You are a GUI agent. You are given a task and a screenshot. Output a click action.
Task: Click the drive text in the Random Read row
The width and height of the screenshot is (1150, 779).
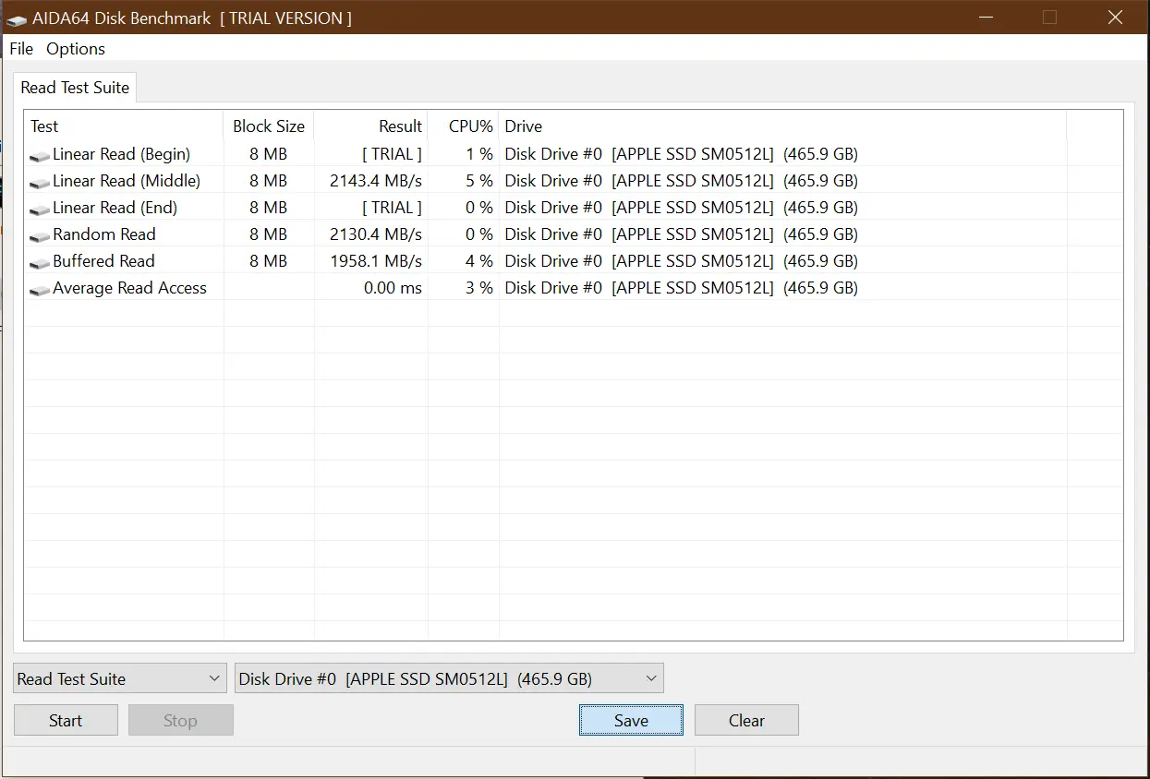(681, 234)
